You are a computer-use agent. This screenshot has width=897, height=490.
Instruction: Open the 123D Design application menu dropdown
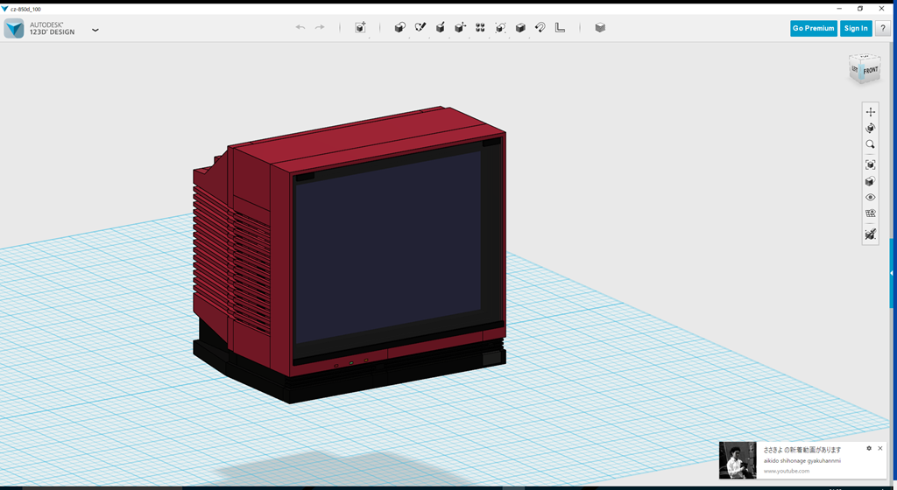(x=95, y=29)
